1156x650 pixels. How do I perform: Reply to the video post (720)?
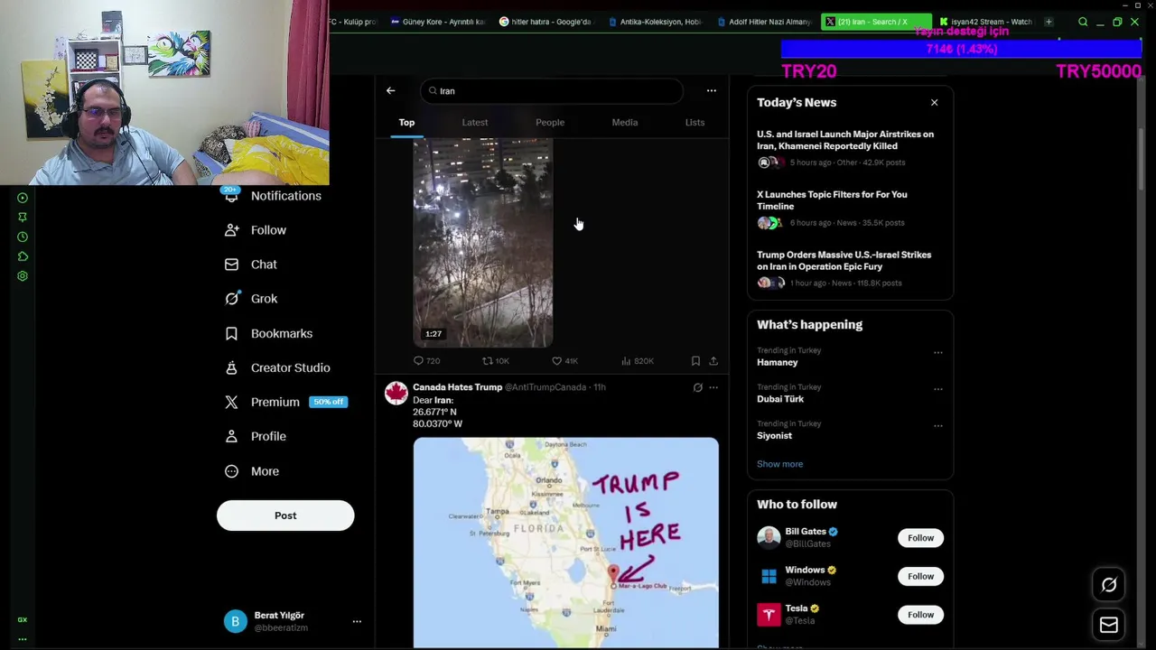(426, 361)
